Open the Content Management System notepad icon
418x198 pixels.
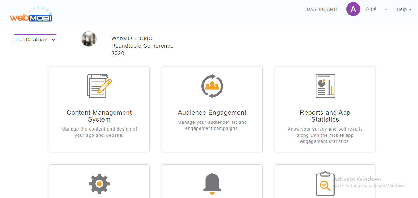tap(99, 86)
